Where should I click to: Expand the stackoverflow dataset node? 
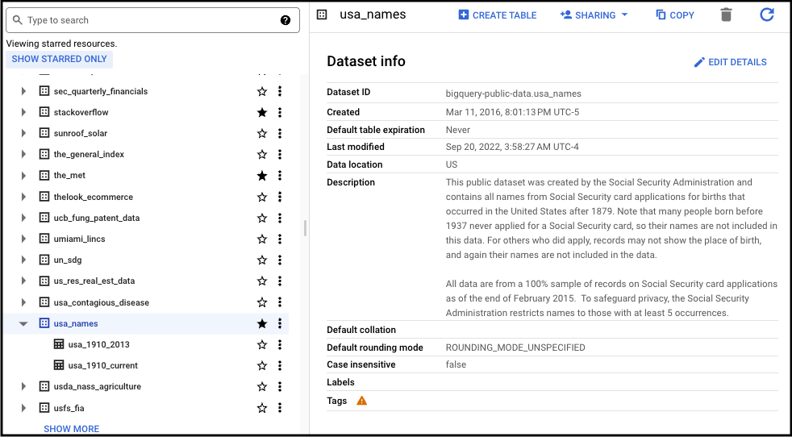23,112
